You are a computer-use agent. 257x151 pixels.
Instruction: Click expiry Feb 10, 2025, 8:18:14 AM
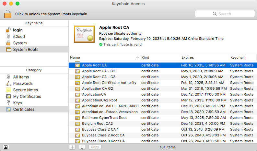[x=203, y=83]
